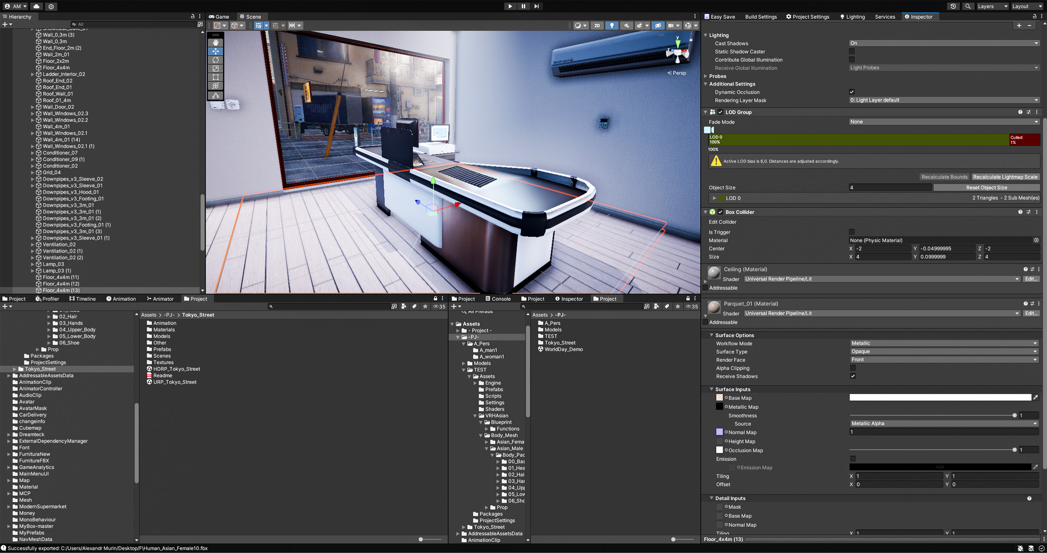Image resolution: width=1047 pixels, height=553 pixels.
Task: Switch to the Game tab
Action: click(x=219, y=16)
